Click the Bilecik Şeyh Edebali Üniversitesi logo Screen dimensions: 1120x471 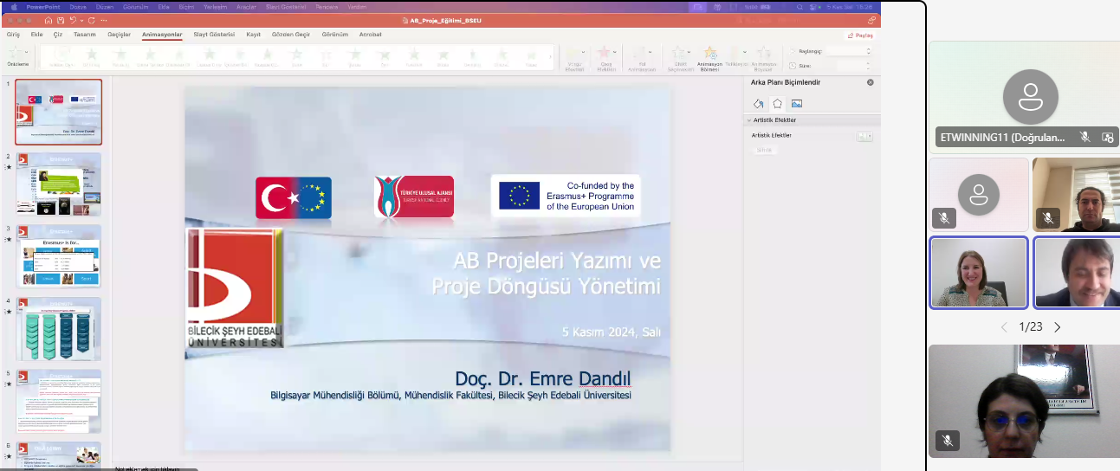click(x=235, y=288)
